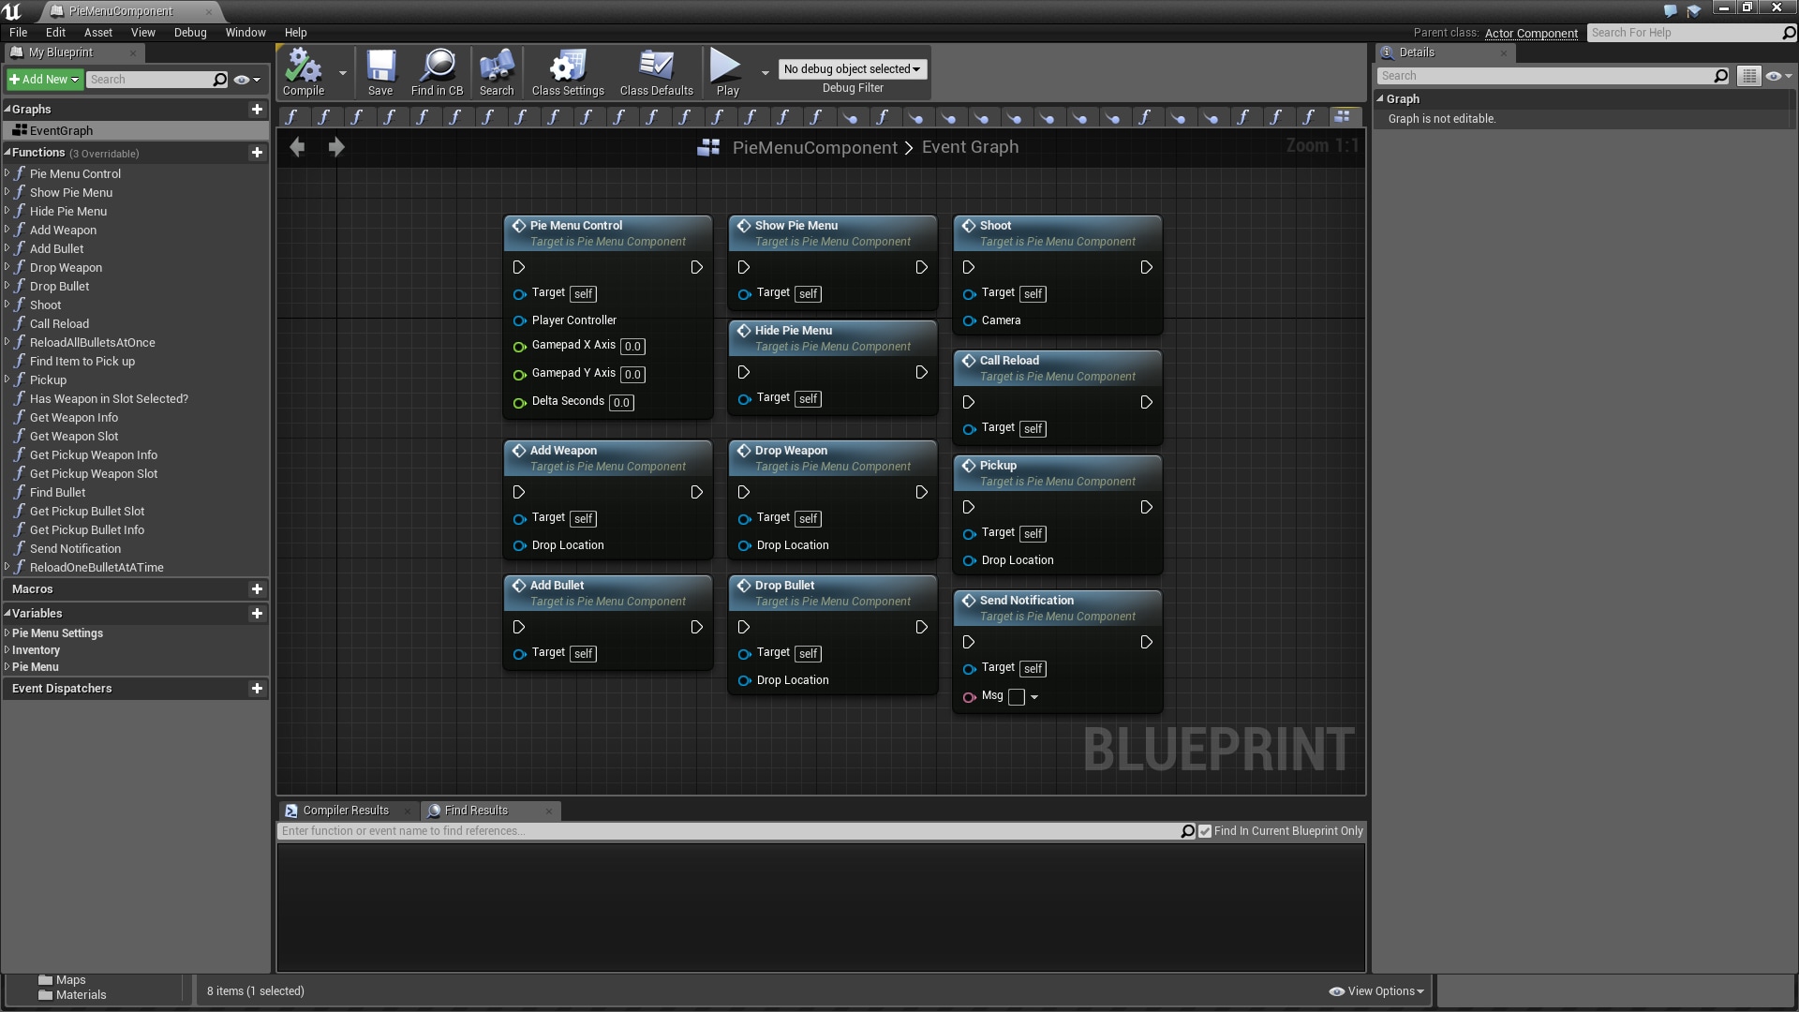Add a new function with the Functions plus icon
The width and height of the screenshot is (1799, 1012).
(257, 153)
